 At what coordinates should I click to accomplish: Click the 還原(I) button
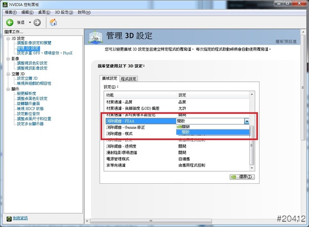[242, 177]
